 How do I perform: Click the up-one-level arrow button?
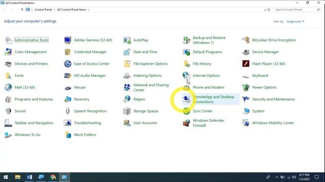pyautogui.click(x=22, y=10)
